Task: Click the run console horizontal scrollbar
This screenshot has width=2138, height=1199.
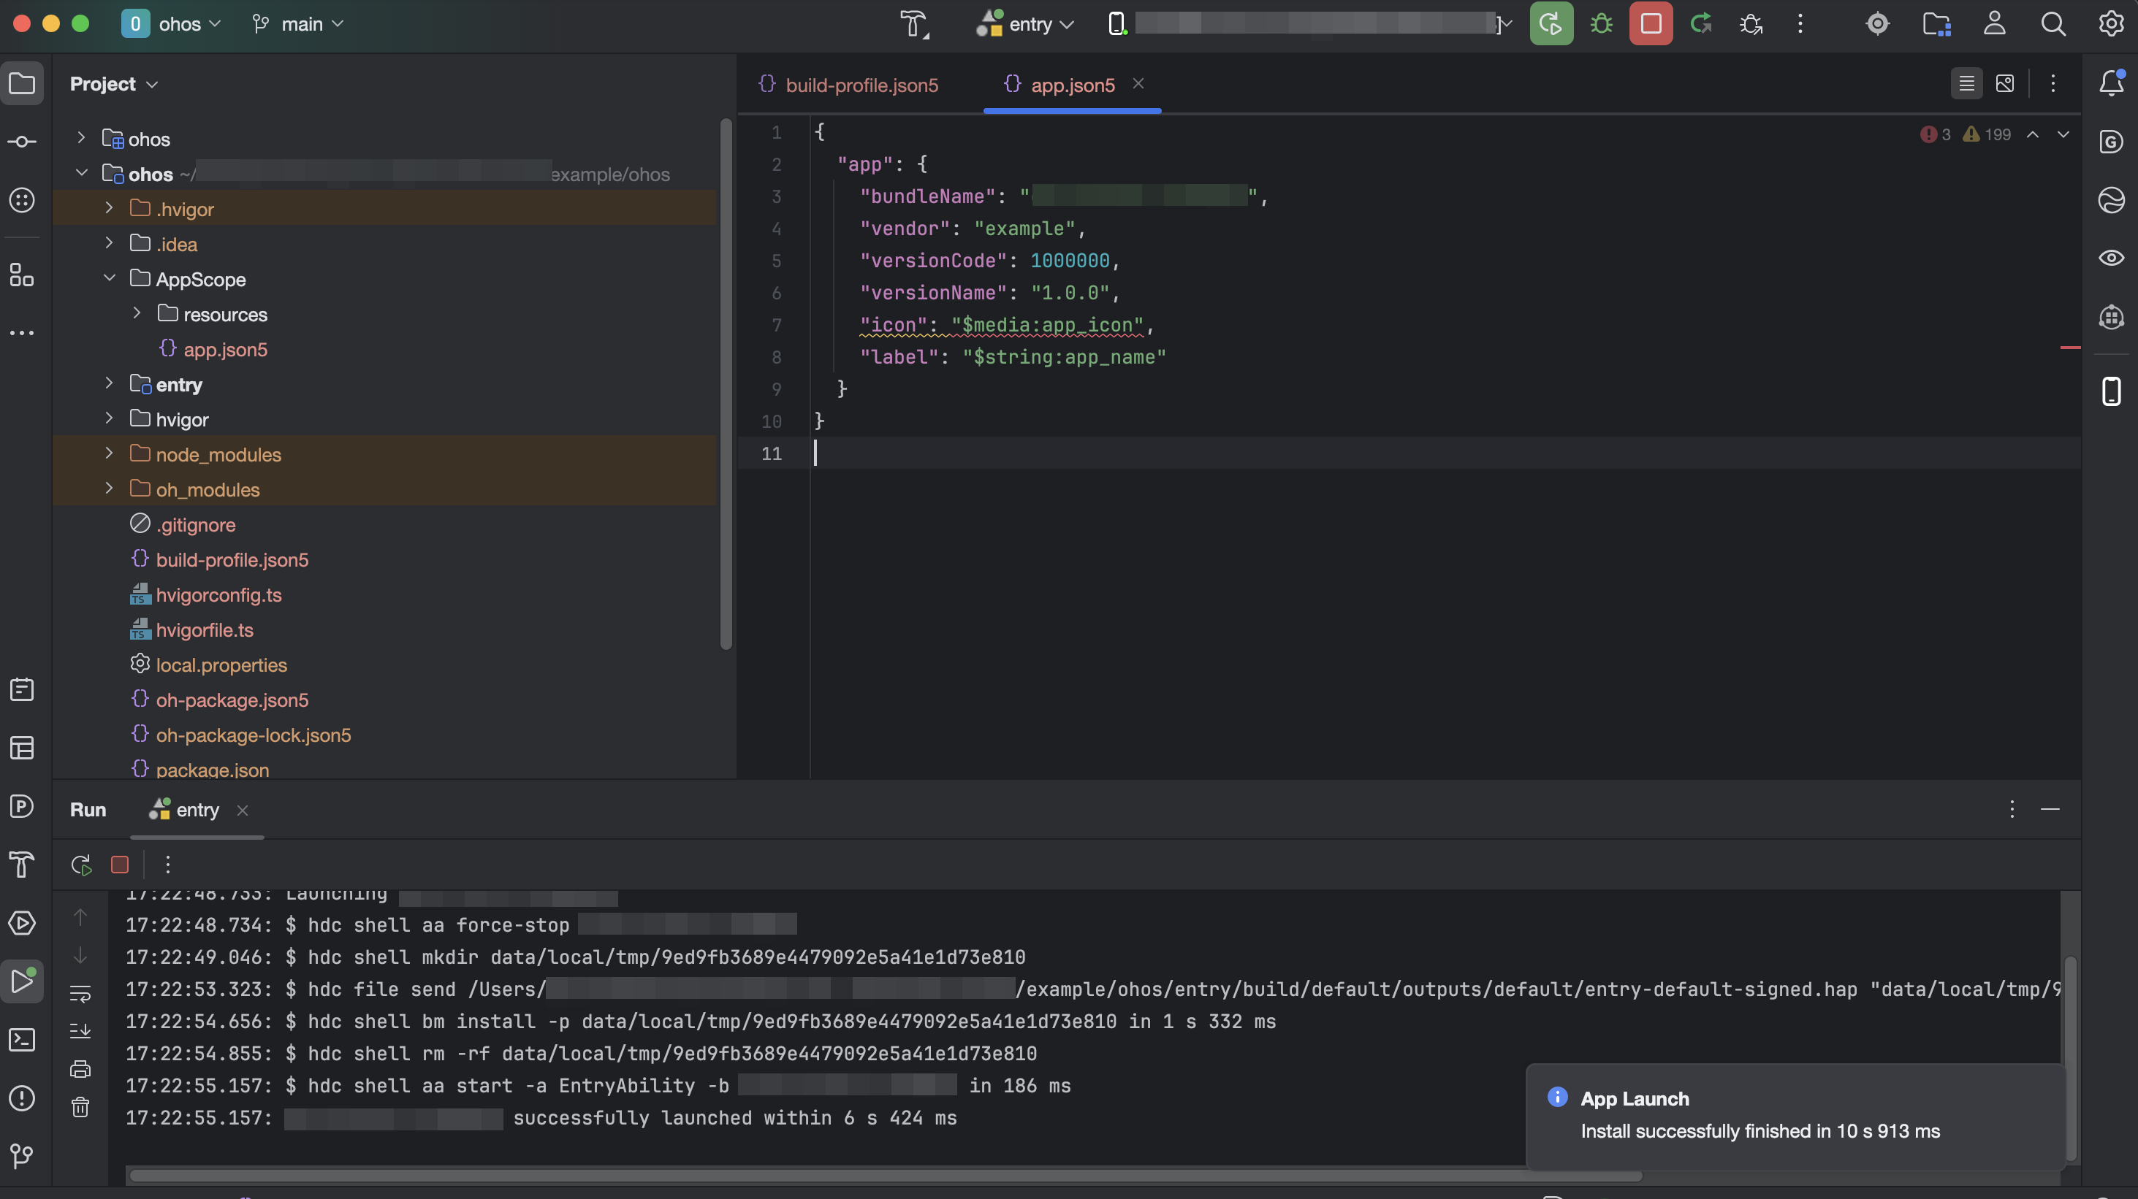Action: [x=885, y=1175]
